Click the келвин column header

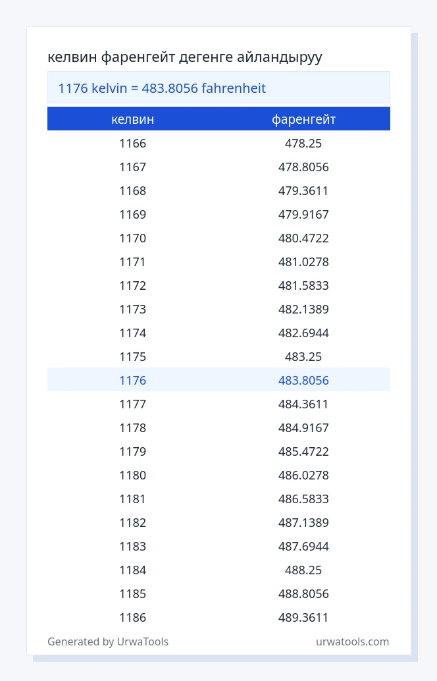pos(133,119)
